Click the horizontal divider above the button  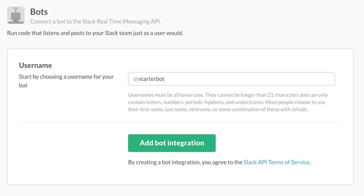click(180, 122)
